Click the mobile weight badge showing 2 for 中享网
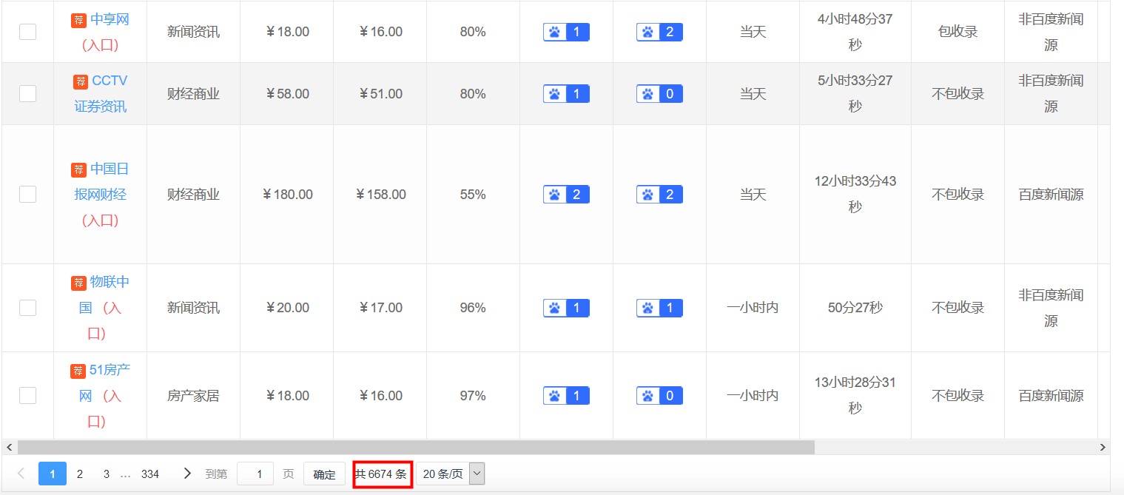This screenshot has width=1124, height=495. [659, 32]
